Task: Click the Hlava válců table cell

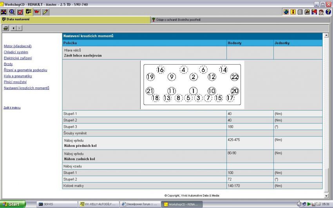Action: tap(145, 53)
